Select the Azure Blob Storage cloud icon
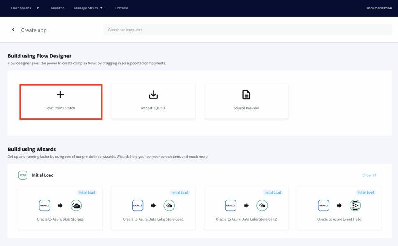This screenshot has width=398, height=246. coord(76,205)
